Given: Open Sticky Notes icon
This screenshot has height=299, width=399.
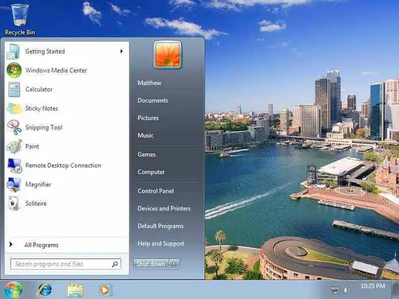Looking at the screenshot, I should (x=14, y=108).
